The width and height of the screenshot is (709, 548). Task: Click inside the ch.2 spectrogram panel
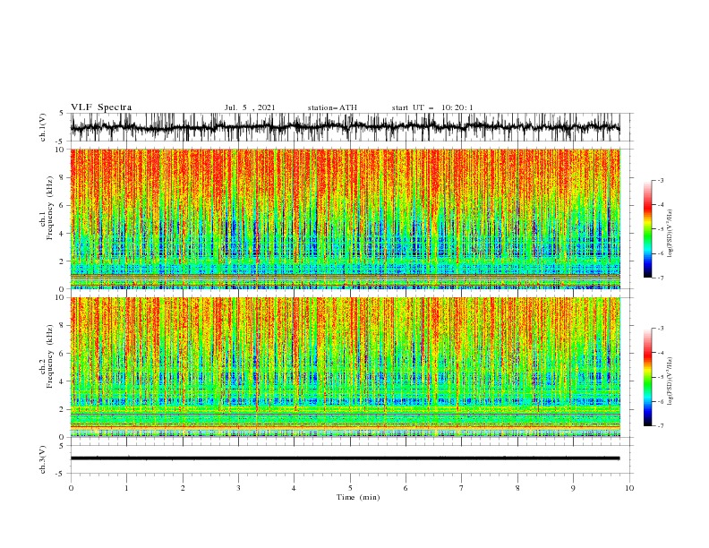[x=345, y=367]
